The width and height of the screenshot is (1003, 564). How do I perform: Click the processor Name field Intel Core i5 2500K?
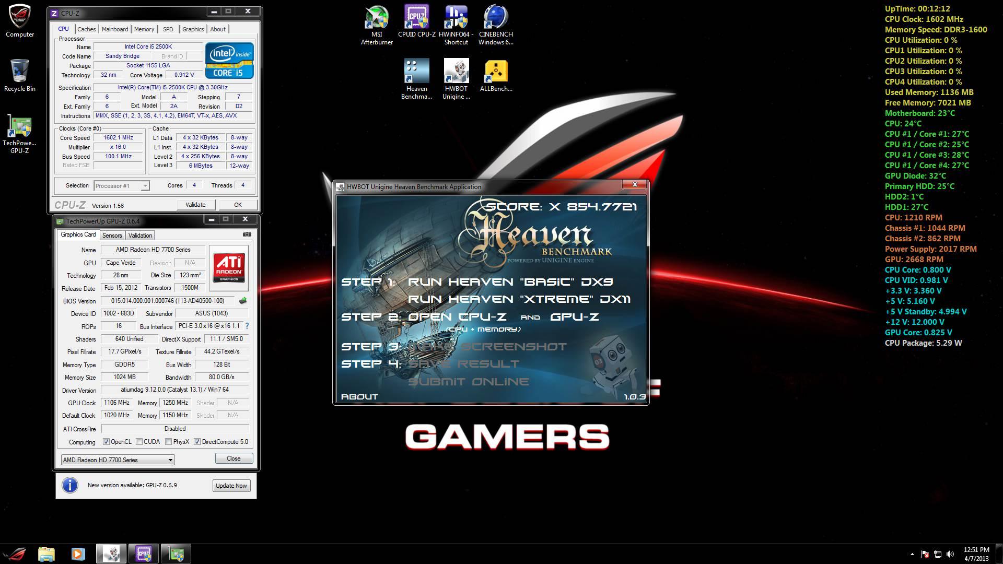[x=148, y=46]
